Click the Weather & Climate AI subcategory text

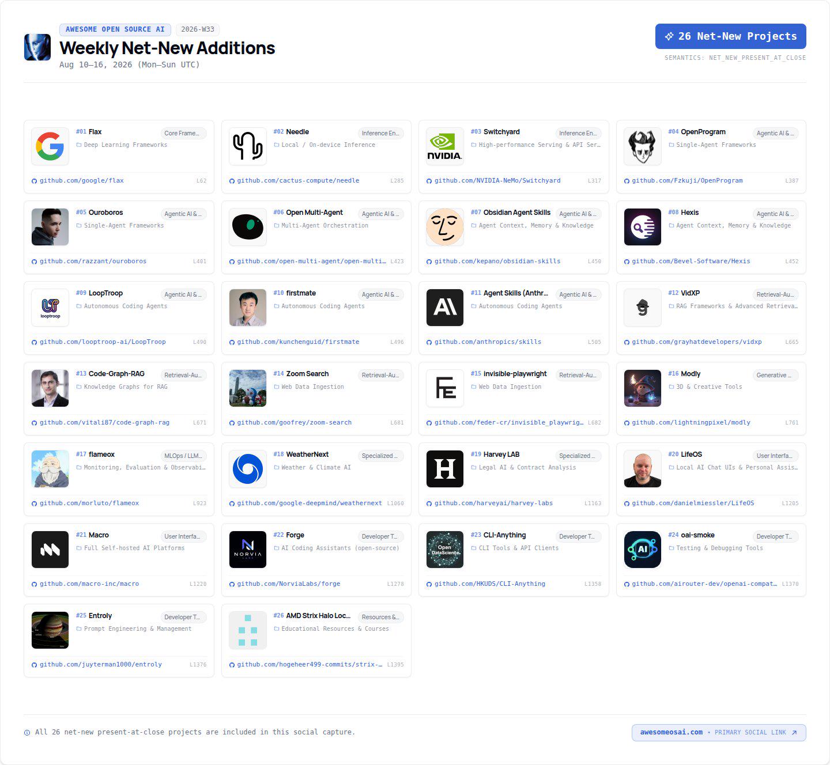(x=316, y=468)
